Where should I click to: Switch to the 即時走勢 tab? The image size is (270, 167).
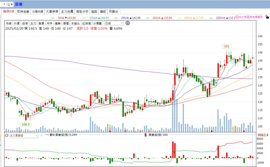pyautogui.click(x=23, y=12)
